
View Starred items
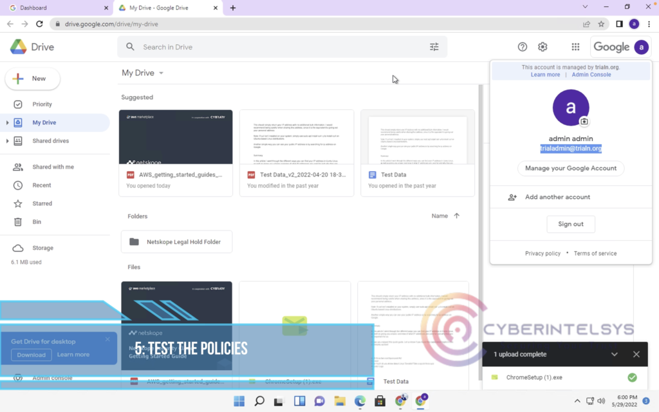pos(55,203)
